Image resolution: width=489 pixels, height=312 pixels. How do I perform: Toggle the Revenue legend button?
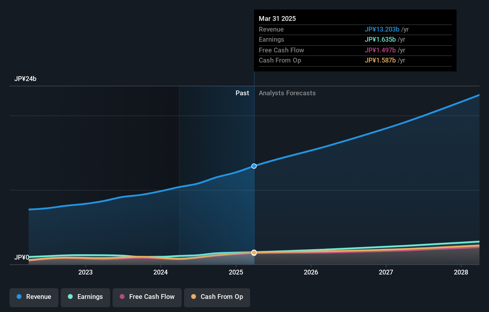(34, 297)
